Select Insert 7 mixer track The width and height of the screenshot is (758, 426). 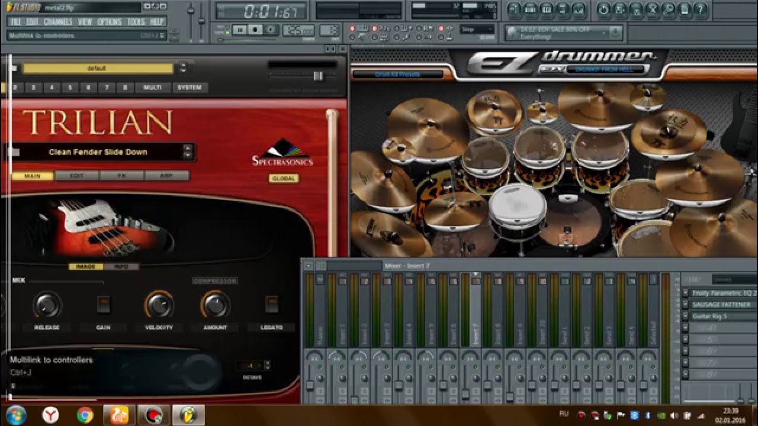(476, 314)
